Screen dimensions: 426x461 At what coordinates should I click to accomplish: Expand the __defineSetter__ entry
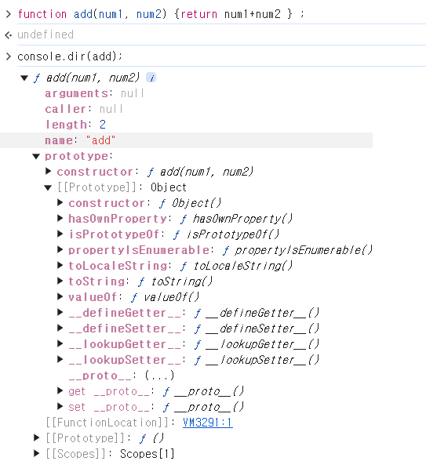[60, 328]
